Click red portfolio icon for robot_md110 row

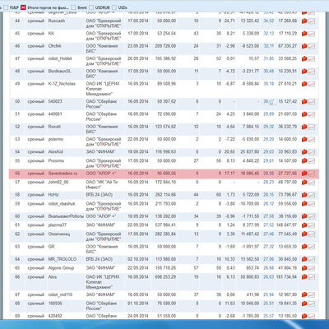pyautogui.click(x=304, y=295)
